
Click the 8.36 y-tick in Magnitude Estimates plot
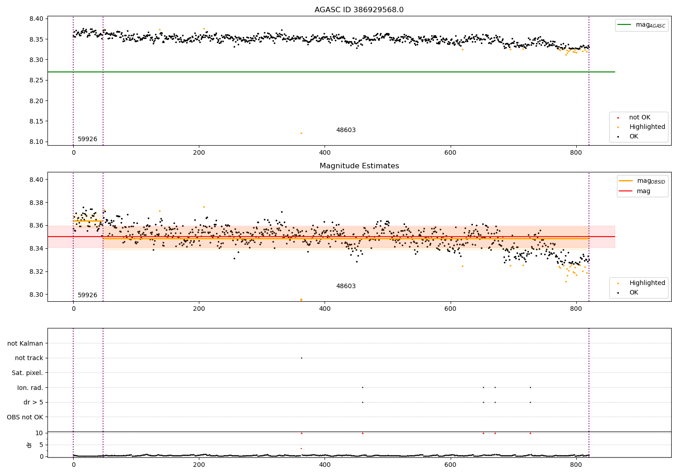pos(36,226)
